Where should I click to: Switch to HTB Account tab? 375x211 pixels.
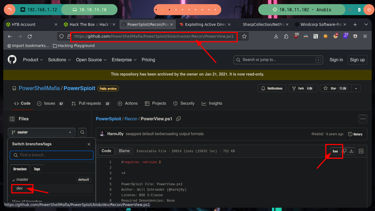point(32,24)
